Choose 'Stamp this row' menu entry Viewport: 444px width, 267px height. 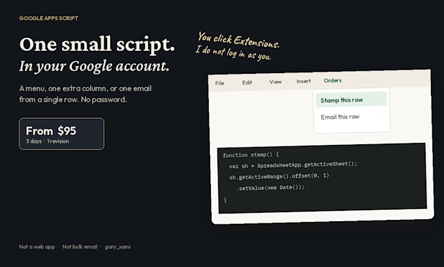click(351, 99)
